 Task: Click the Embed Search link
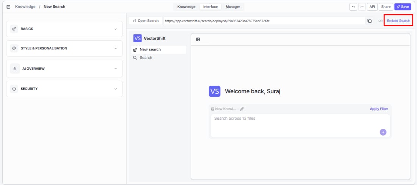point(398,21)
